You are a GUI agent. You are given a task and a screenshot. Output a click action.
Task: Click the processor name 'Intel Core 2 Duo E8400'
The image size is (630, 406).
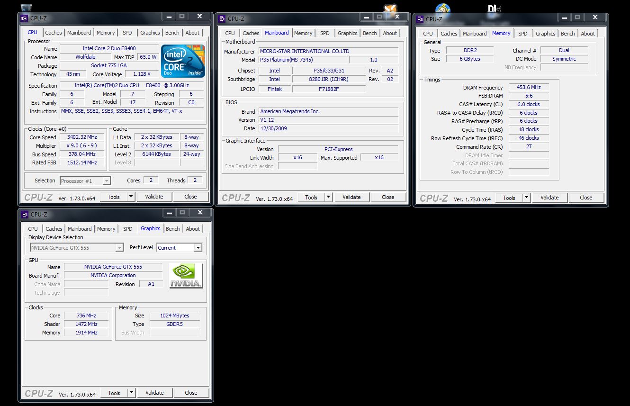109,48
